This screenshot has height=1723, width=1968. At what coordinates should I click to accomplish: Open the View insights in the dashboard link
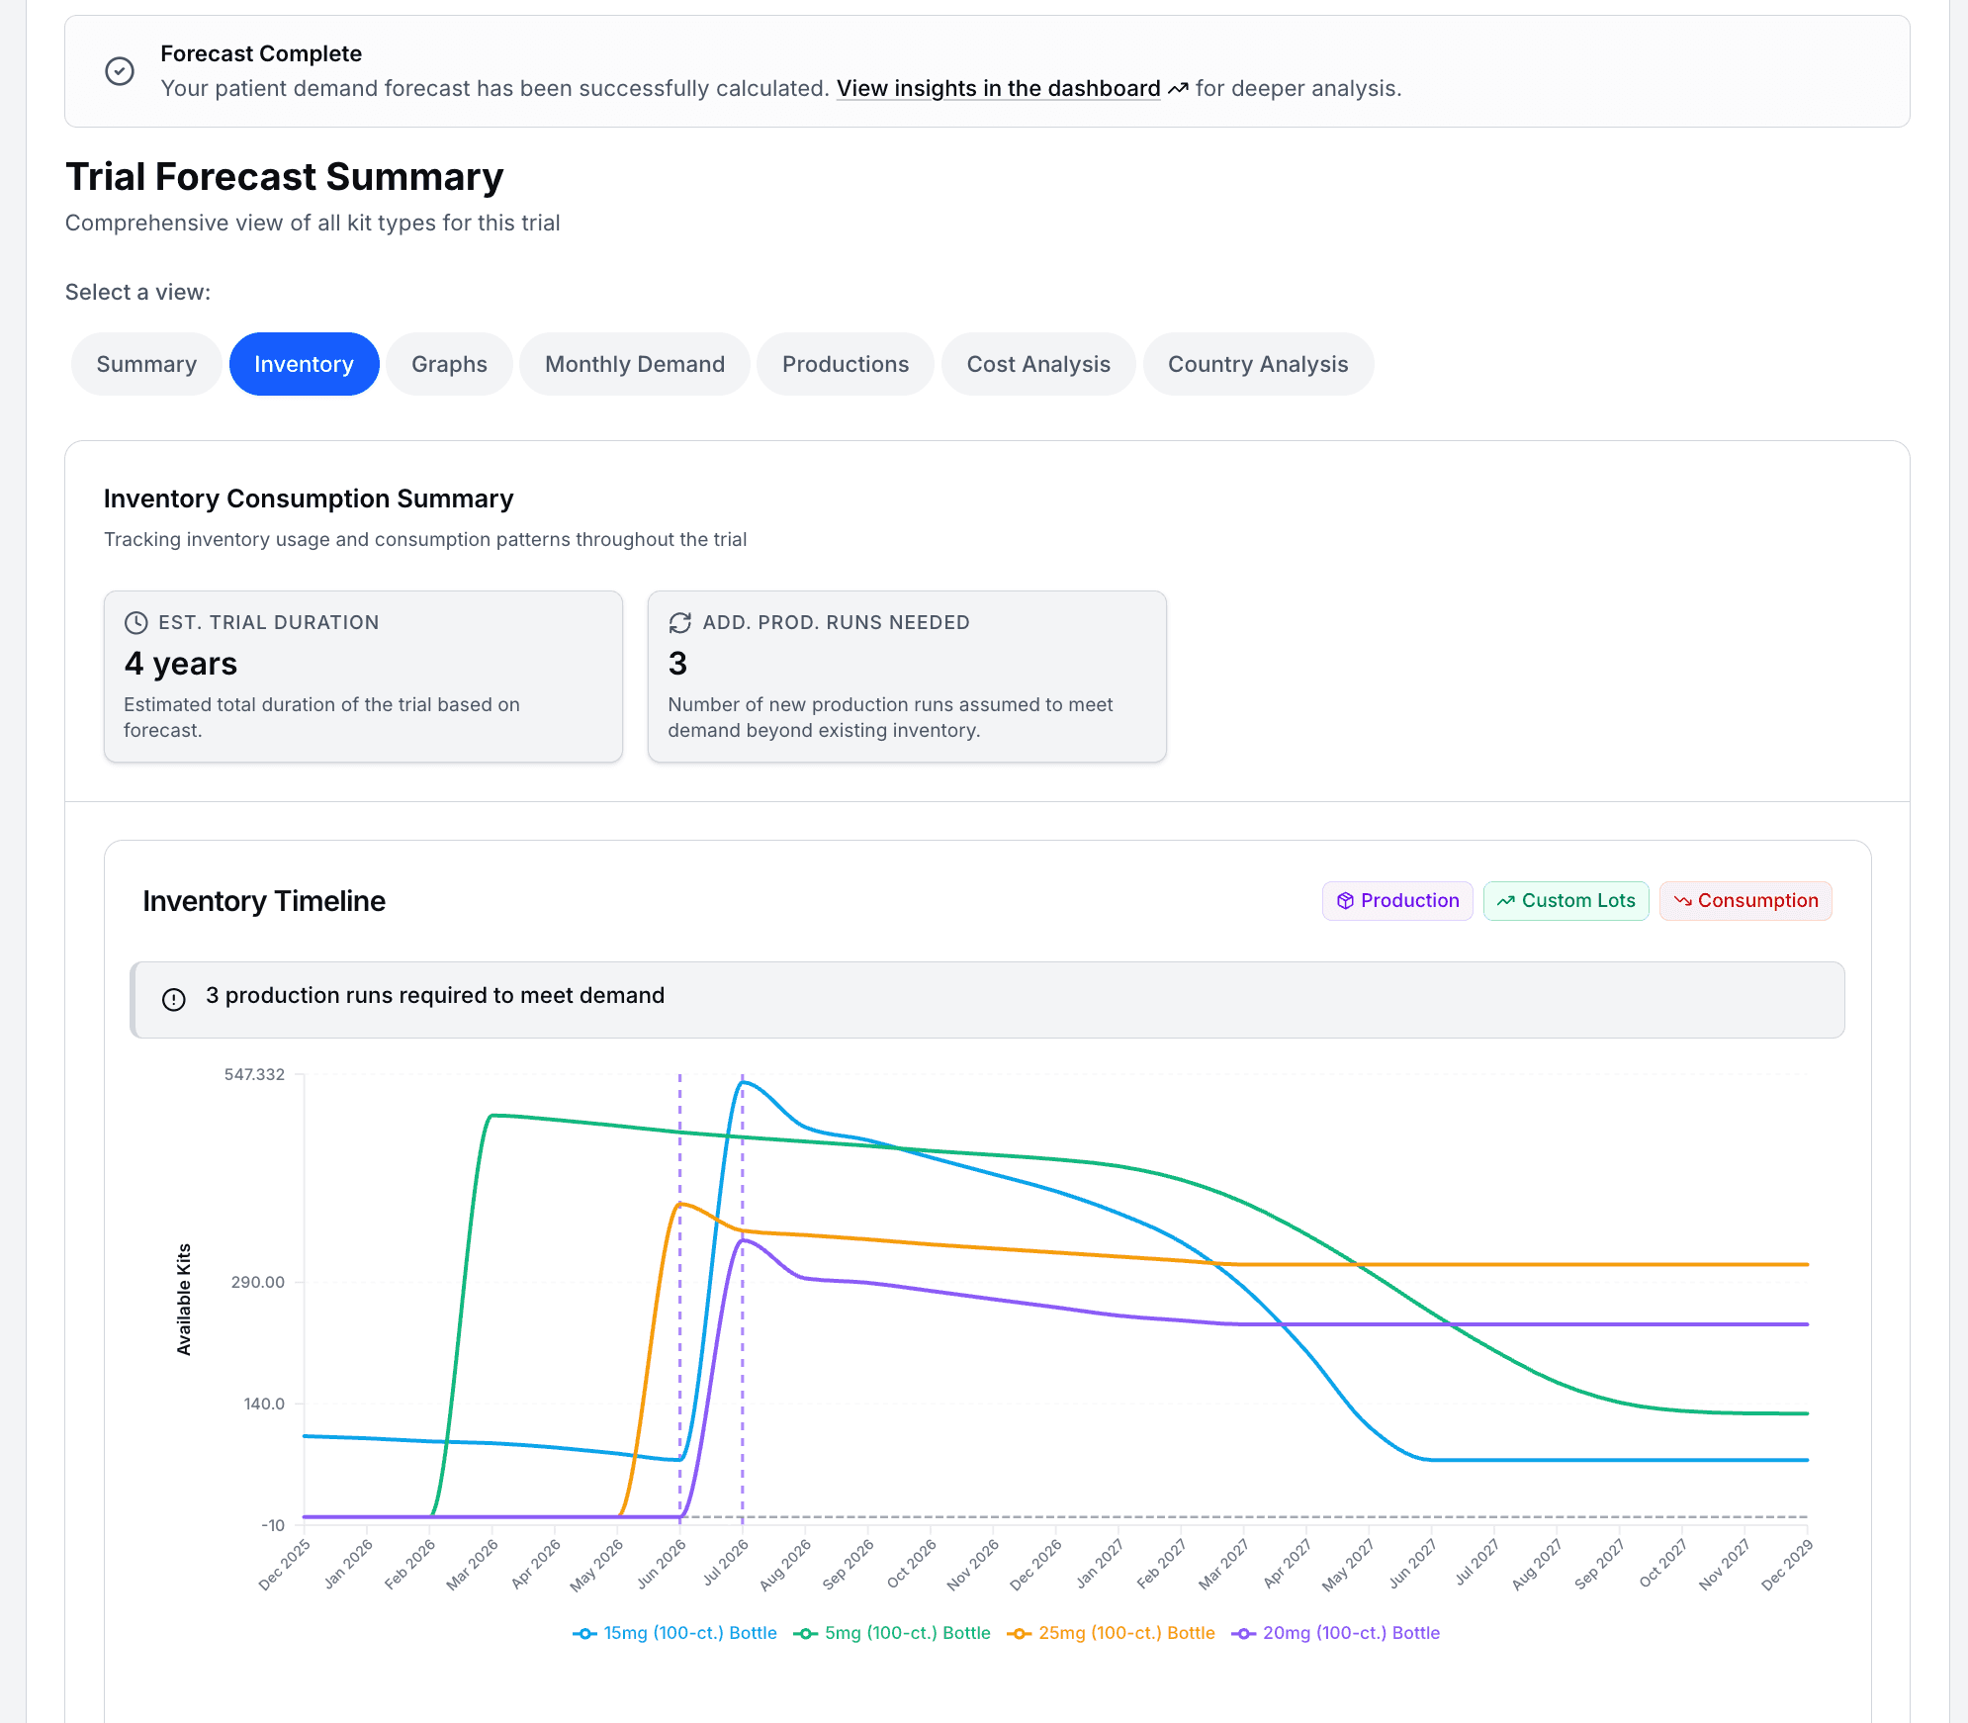tap(998, 89)
